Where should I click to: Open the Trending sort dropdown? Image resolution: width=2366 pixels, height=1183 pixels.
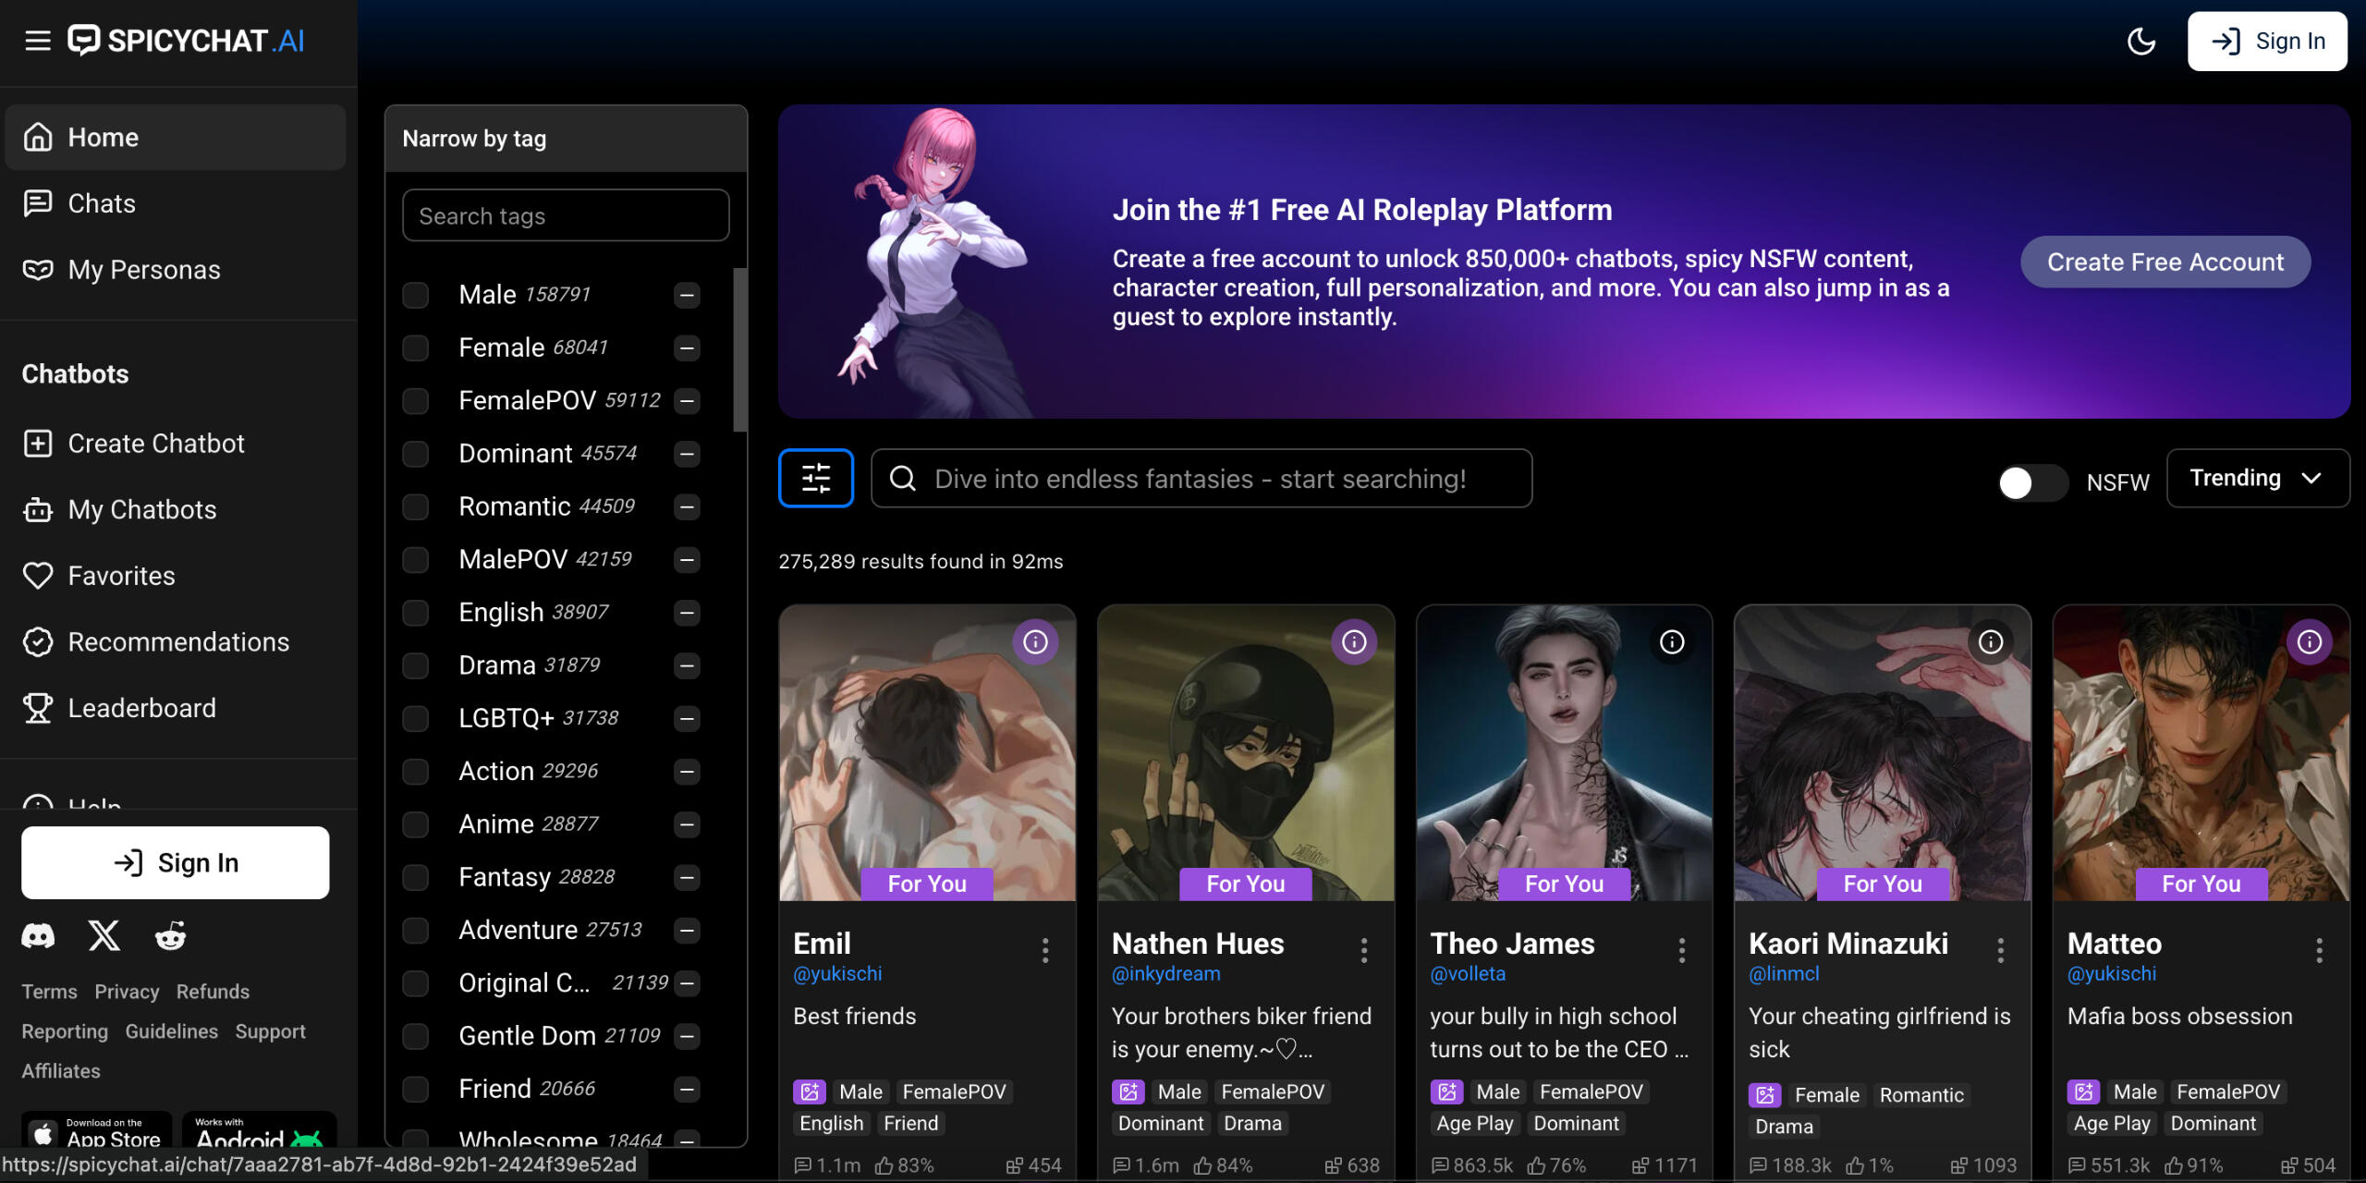(2256, 478)
